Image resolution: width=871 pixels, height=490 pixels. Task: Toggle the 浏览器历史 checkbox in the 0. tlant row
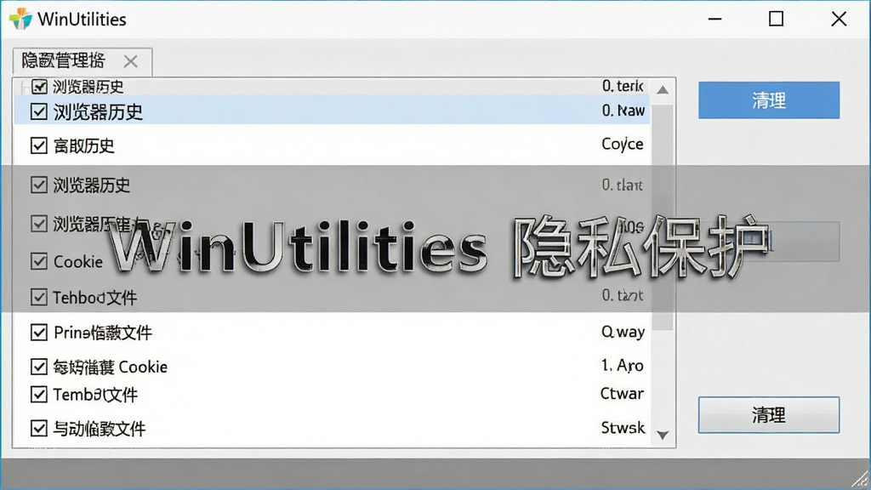point(39,185)
